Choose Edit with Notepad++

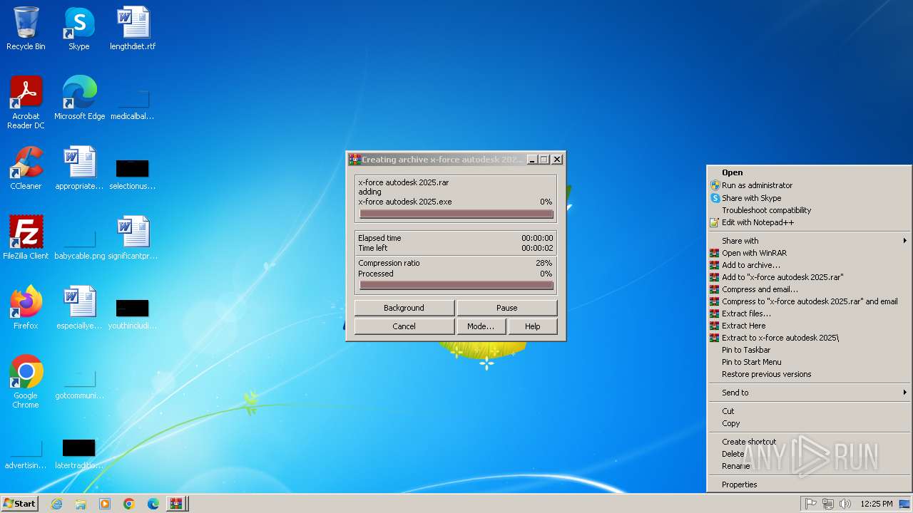click(x=809, y=222)
